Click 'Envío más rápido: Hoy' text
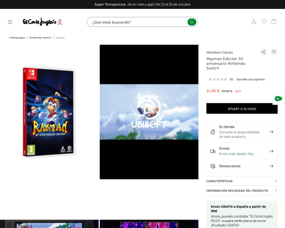Viewport: 285px width, 228px height. click(x=236, y=154)
